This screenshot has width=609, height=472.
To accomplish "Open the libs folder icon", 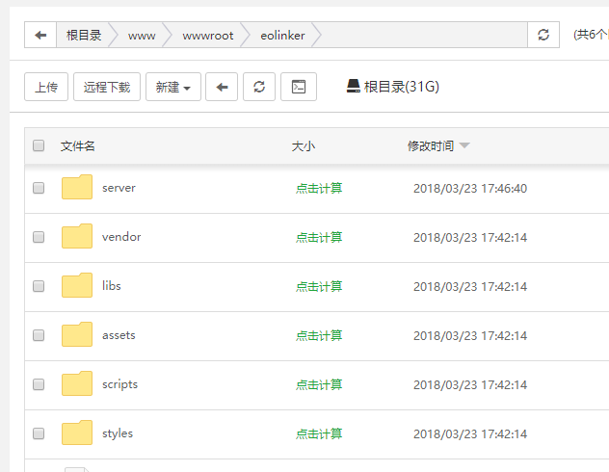I will tap(77, 285).
